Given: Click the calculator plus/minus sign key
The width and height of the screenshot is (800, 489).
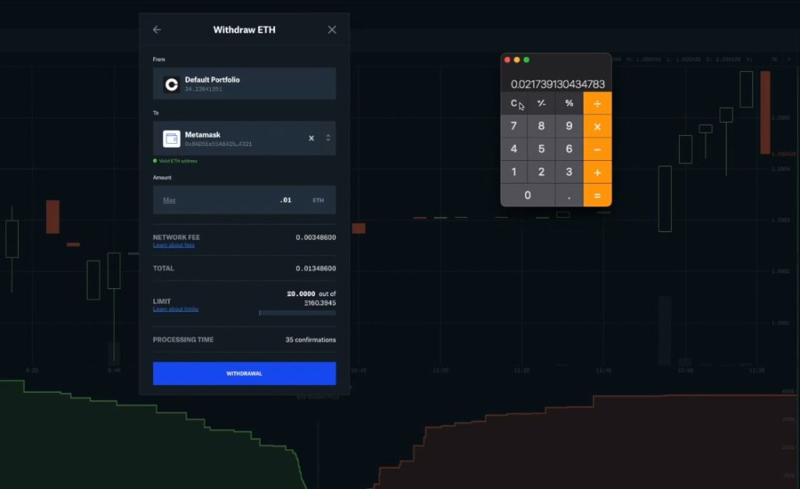Looking at the screenshot, I should [x=541, y=103].
